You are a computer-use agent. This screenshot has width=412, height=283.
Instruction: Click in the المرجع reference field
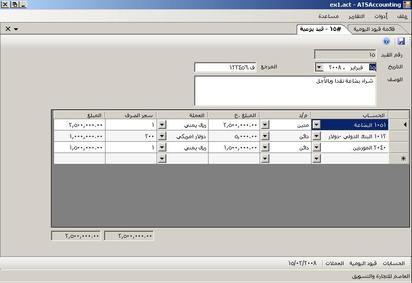click(225, 67)
